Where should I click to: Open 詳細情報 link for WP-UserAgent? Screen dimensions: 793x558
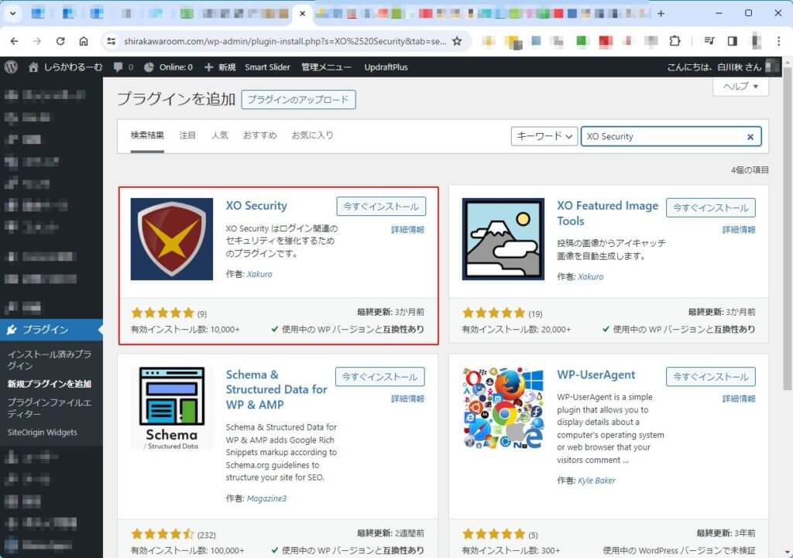[x=739, y=399]
